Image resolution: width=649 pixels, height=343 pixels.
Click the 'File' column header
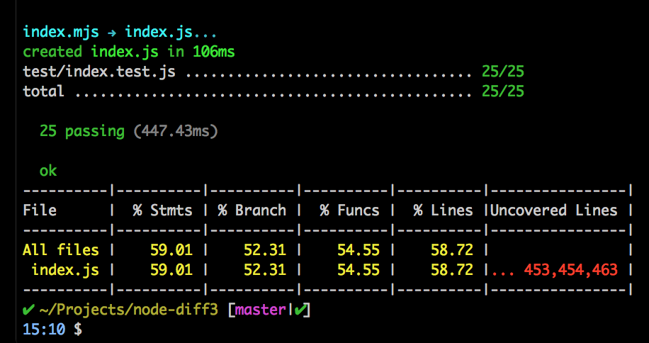(x=39, y=210)
